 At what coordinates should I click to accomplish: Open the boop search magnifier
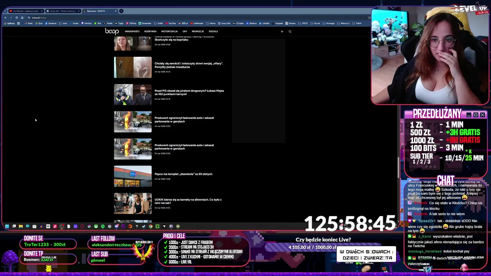tap(290, 31)
